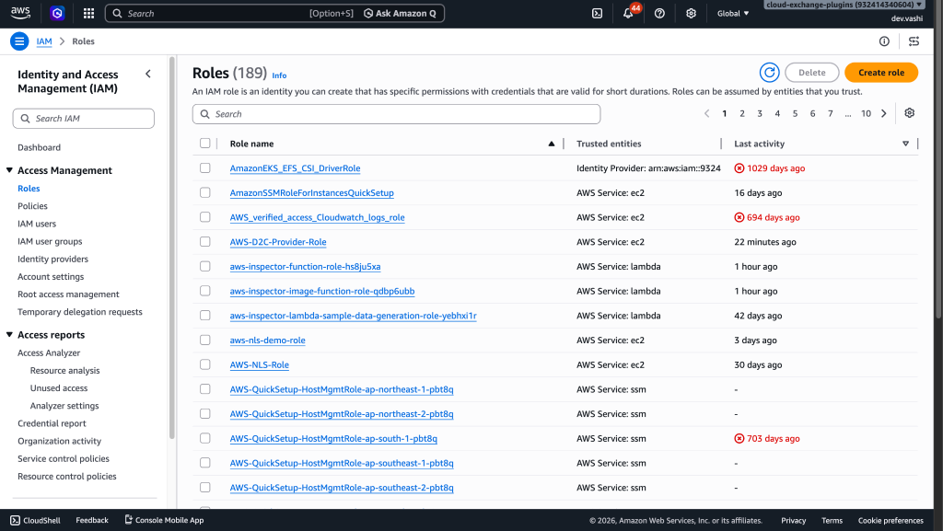The height and width of the screenshot is (531, 943).
Task: Focus the Search IAM field
Action: tap(84, 119)
